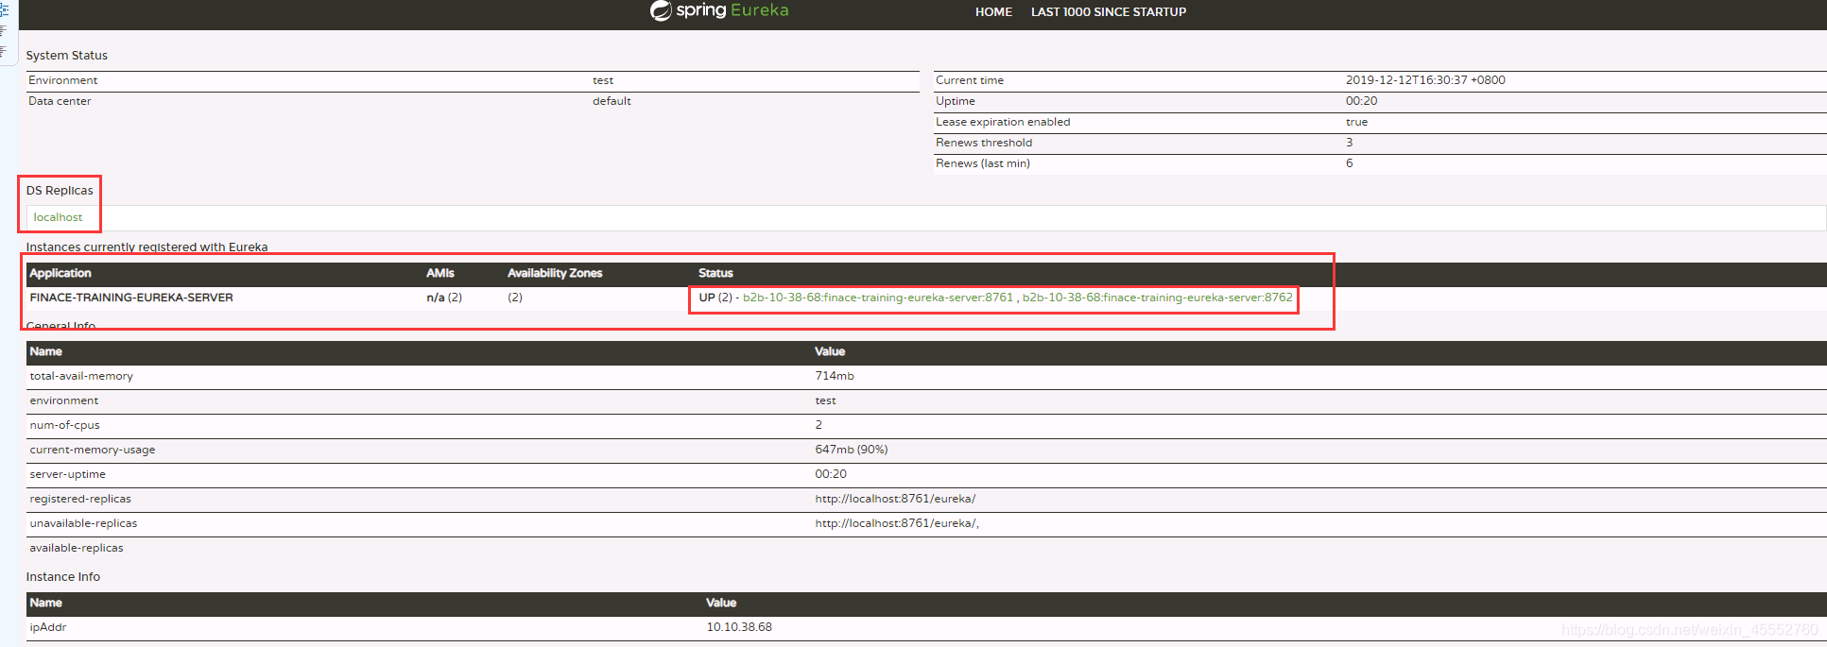Select the unavailable-replicas URL value
Image resolution: width=1827 pixels, height=647 pixels.
tap(897, 523)
